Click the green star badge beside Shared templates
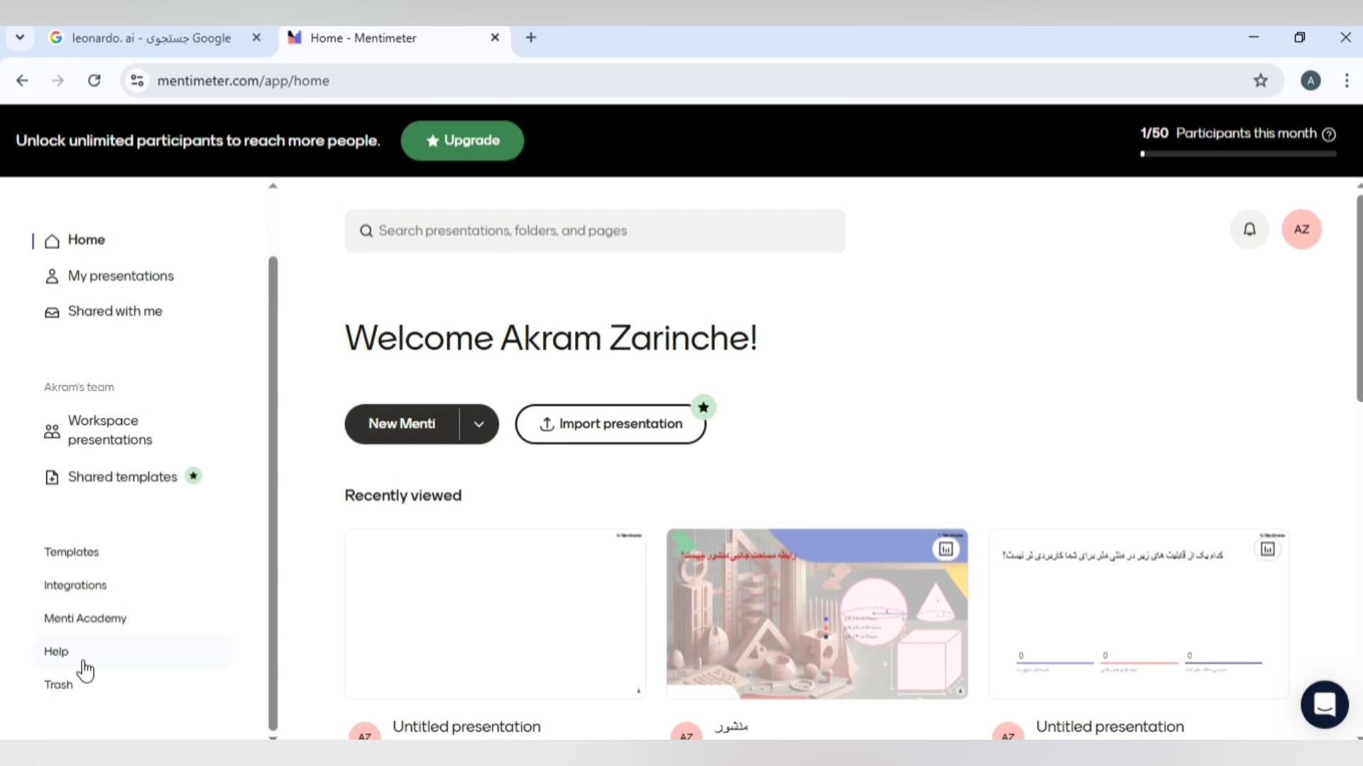Image resolution: width=1363 pixels, height=766 pixels. pos(193,476)
